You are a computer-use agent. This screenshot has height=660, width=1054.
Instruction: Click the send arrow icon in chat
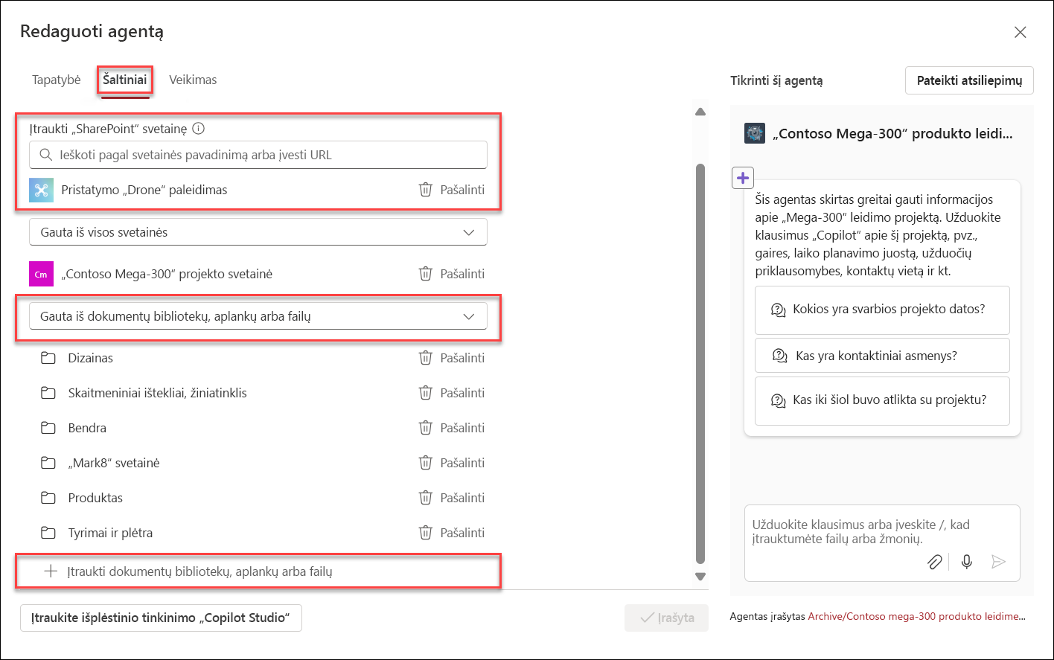click(x=999, y=562)
